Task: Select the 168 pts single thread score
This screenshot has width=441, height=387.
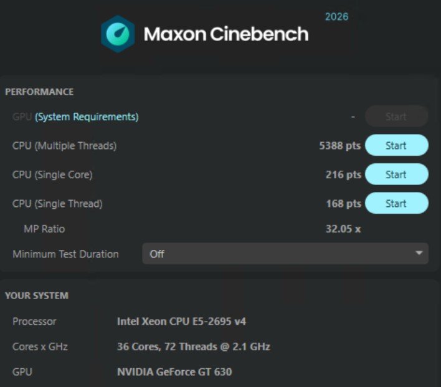Action: click(344, 204)
